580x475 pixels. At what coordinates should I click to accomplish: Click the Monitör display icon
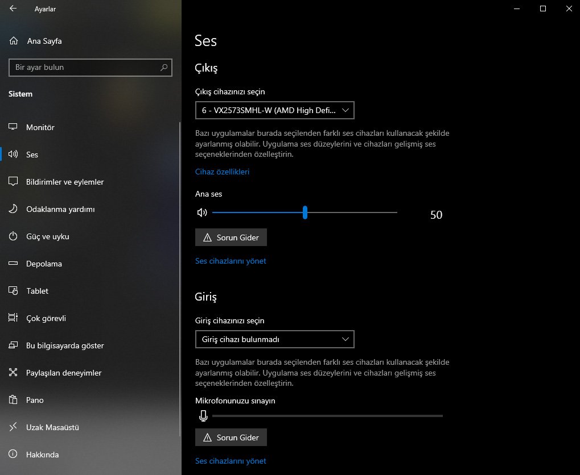[x=14, y=127]
